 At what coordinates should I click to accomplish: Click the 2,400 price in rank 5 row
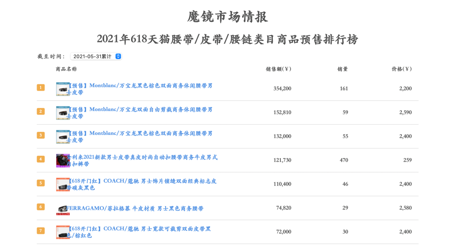pos(405,184)
